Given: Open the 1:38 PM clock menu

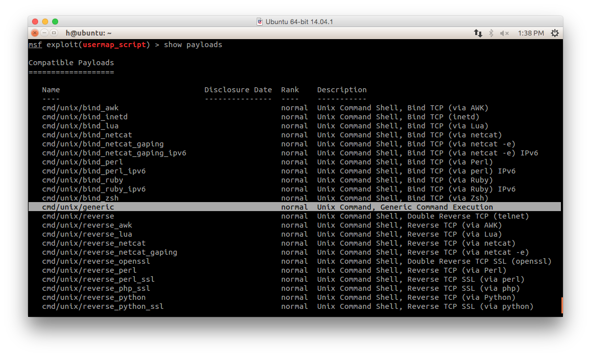Looking at the screenshot, I should pos(531,33).
